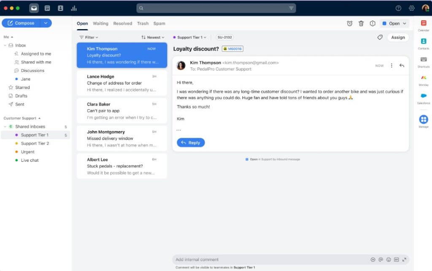Switch to the Waiting tab

[x=100, y=24]
